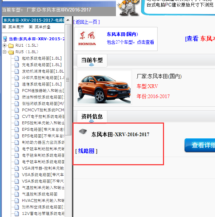The width and height of the screenshot is (215, 217).
Task: Select the 东风本田-XRV-2015-2017-电路图 header item
Action: coord(33,20)
